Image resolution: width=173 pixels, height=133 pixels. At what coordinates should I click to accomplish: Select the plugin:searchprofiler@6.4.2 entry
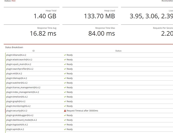pyautogui.click(x=20, y=69)
